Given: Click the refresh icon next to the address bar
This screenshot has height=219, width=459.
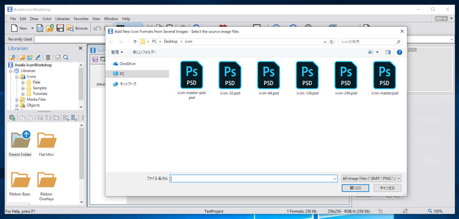Looking at the screenshot, I should 332,42.
